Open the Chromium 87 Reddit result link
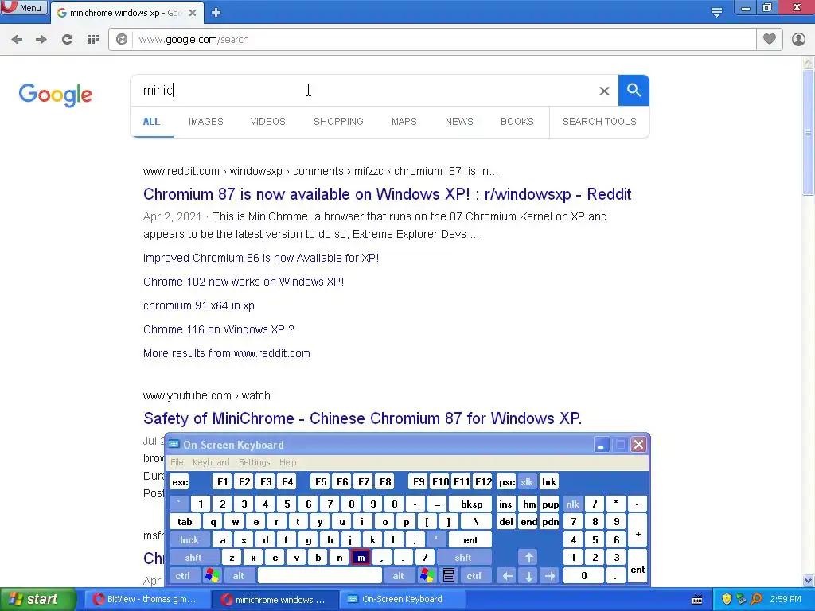This screenshot has height=611, width=815. pyautogui.click(x=388, y=194)
